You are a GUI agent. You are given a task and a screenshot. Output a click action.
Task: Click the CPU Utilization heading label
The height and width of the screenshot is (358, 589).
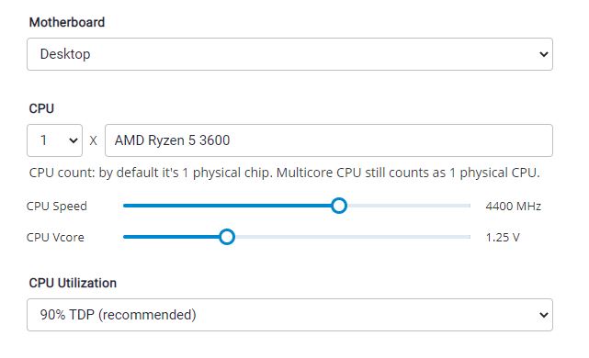(73, 283)
